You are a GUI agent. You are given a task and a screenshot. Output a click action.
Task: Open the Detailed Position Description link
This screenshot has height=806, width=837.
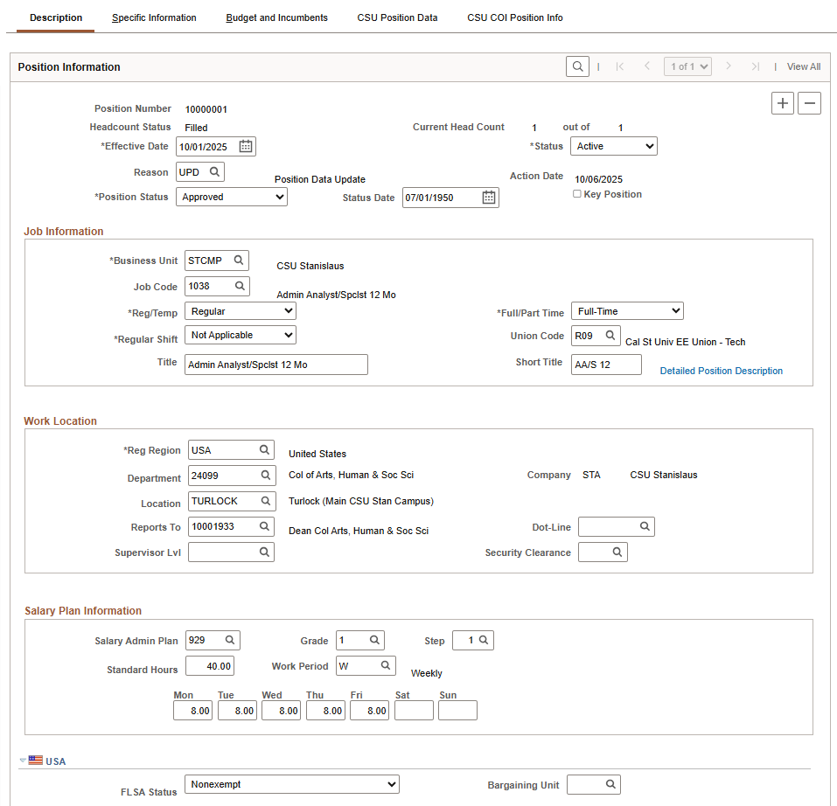coord(721,371)
